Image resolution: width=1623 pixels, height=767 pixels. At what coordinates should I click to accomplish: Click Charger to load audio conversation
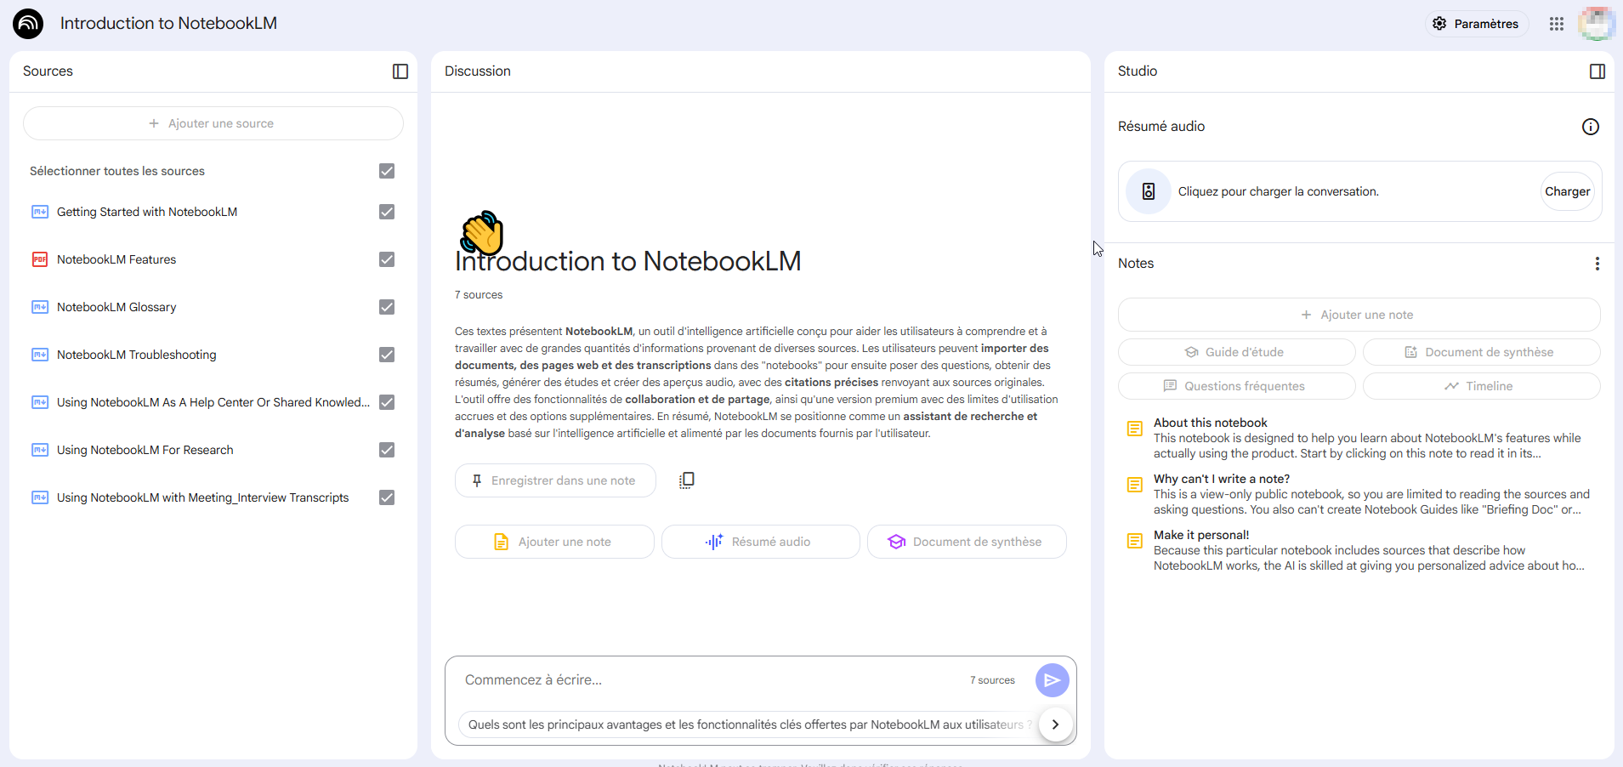pos(1567,191)
